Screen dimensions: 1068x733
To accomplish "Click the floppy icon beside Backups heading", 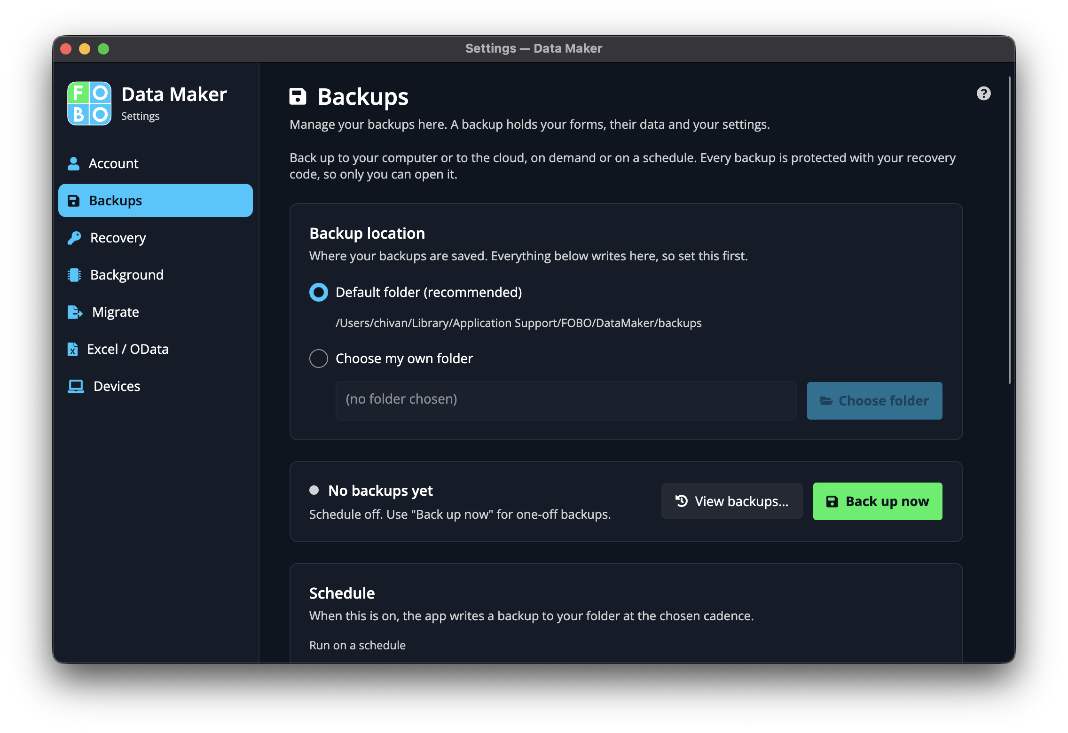I will pyautogui.click(x=298, y=96).
